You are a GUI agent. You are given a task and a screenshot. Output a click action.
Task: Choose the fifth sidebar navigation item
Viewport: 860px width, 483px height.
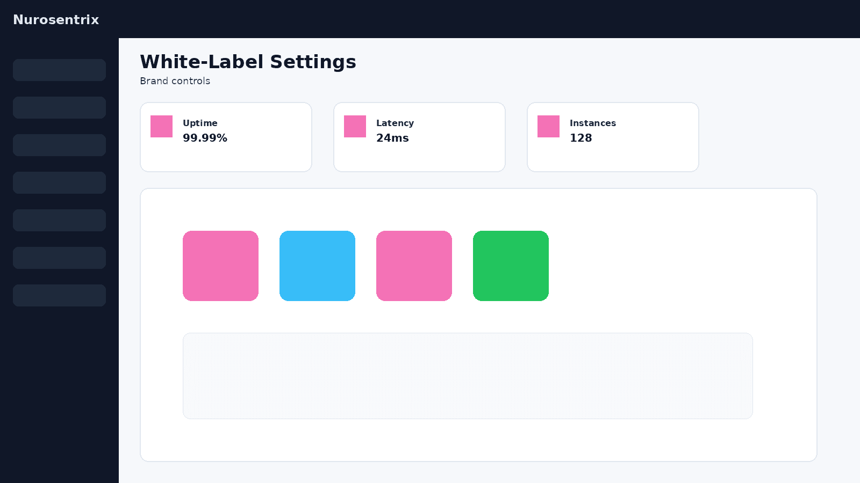(x=59, y=220)
